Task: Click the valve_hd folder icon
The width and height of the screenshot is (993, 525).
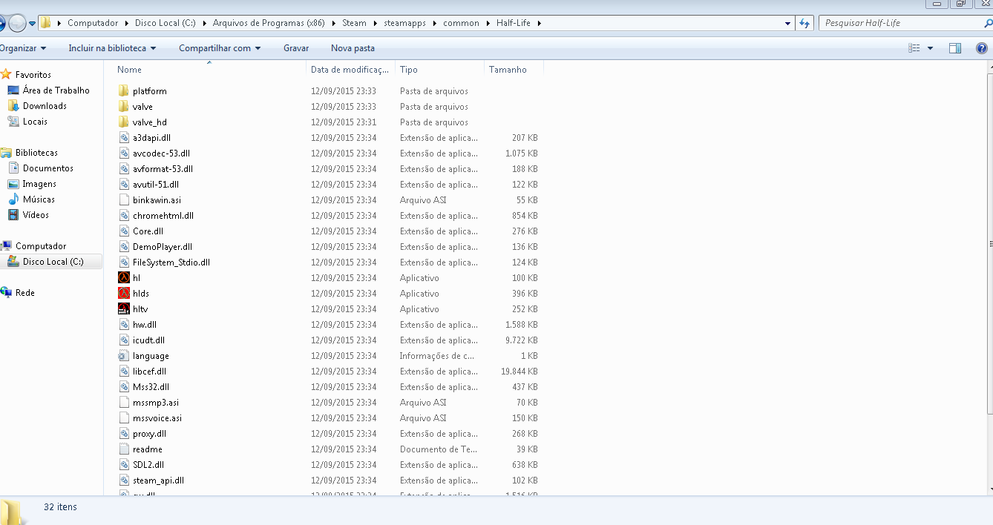Action: click(124, 122)
